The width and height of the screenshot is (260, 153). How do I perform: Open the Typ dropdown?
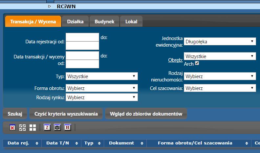coord(102,76)
